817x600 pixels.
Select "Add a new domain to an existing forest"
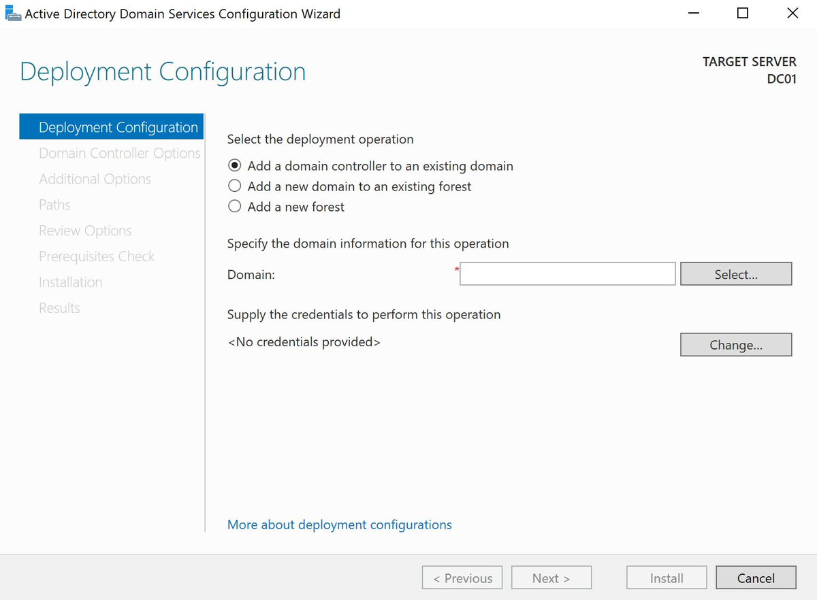tap(234, 185)
